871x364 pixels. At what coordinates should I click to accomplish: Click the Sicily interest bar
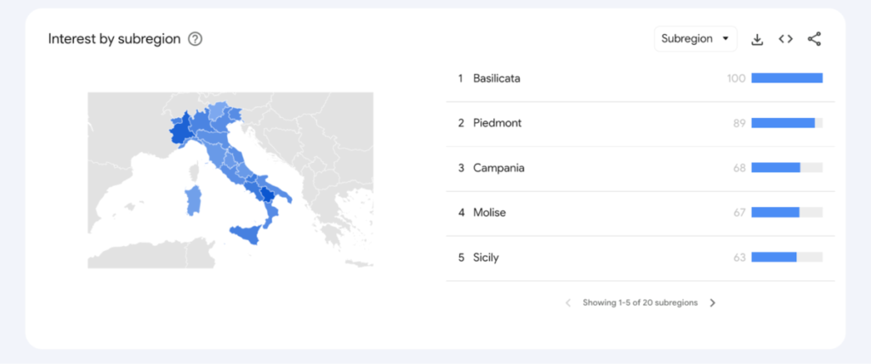(774, 257)
